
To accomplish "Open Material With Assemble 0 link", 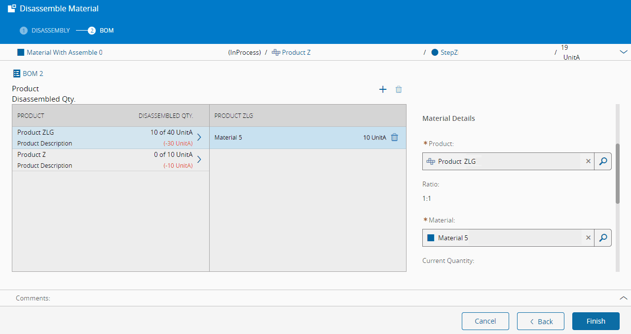I will click(x=64, y=52).
